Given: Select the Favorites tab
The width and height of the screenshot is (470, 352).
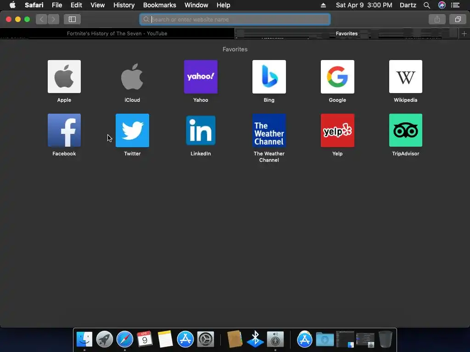Looking at the screenshot, I should pyautogui.click(x=347, y=33).
